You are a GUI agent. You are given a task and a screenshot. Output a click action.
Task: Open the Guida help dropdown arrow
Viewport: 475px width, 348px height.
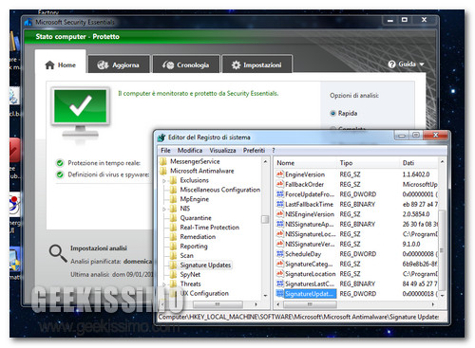pos(422,64)
